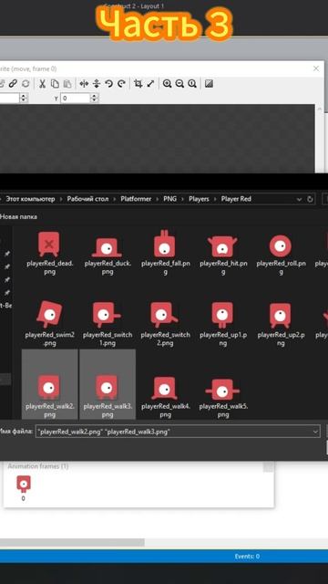Select the playerRed_switch2.png file
Viewport: 328px width, 584px height.
tap(165, 324)
